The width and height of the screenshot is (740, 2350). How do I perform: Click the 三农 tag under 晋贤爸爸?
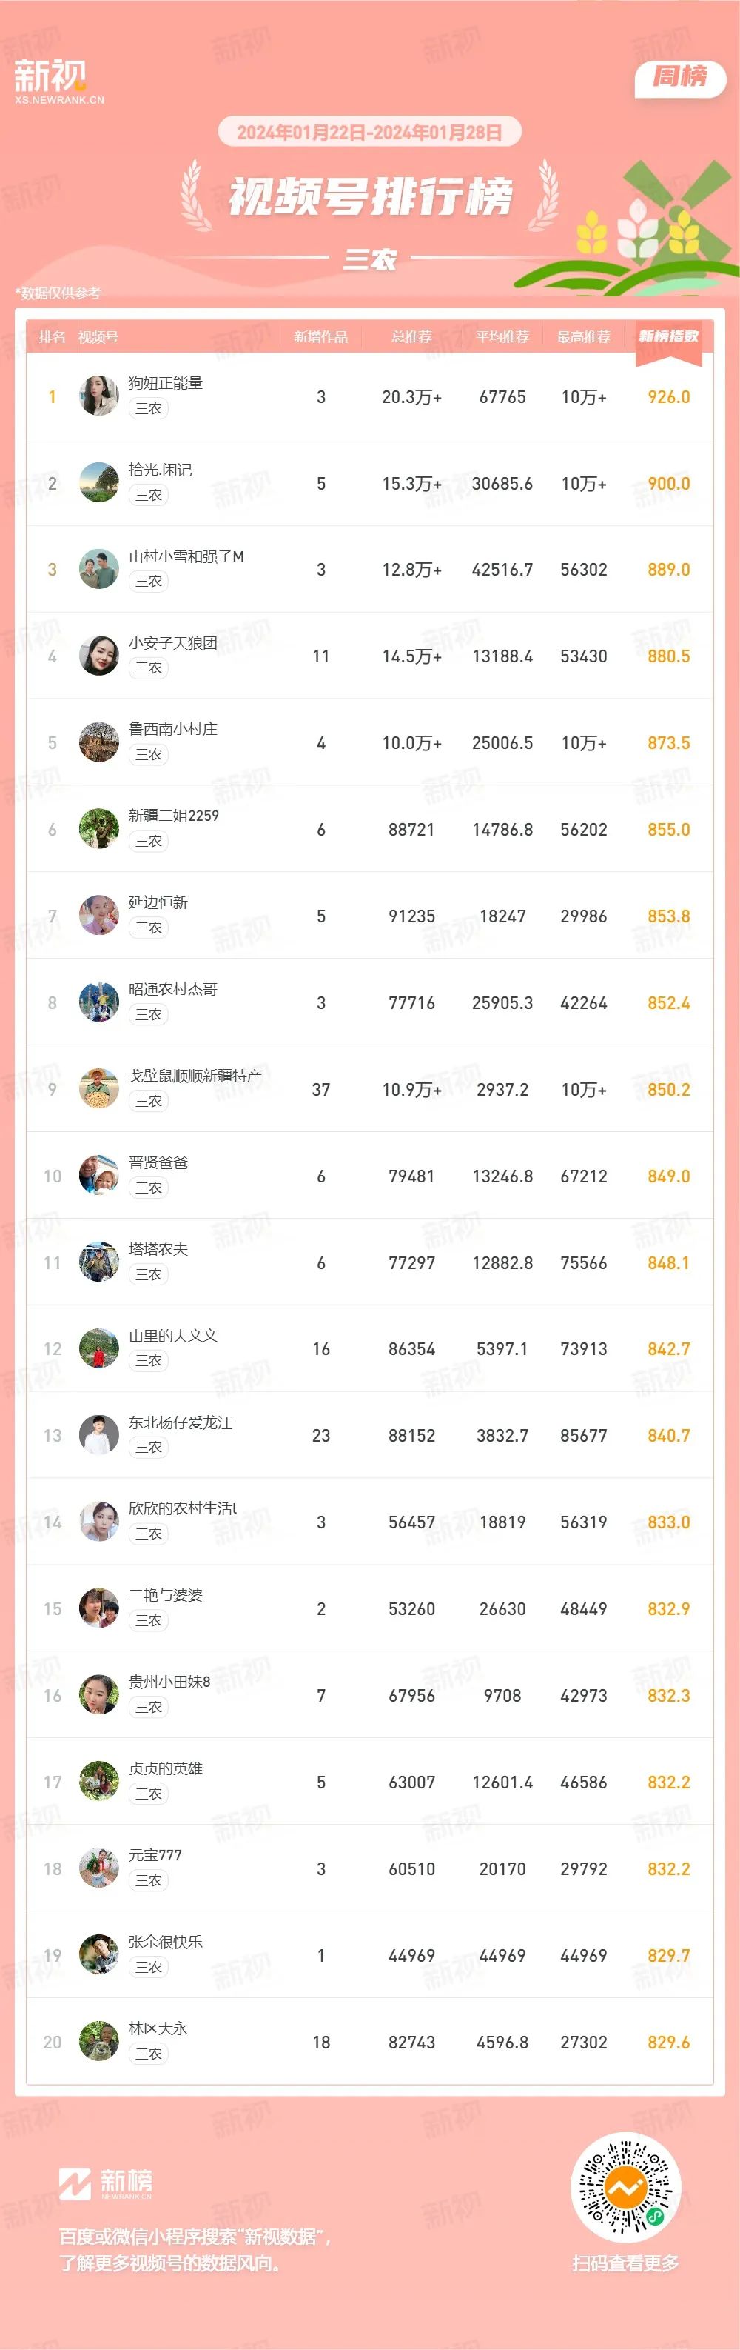[148, 1188]
